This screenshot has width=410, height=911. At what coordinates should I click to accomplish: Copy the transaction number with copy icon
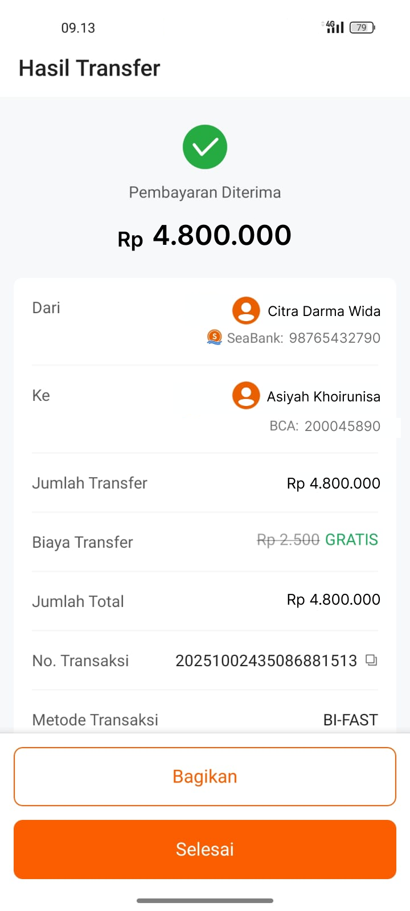point(371,660)
